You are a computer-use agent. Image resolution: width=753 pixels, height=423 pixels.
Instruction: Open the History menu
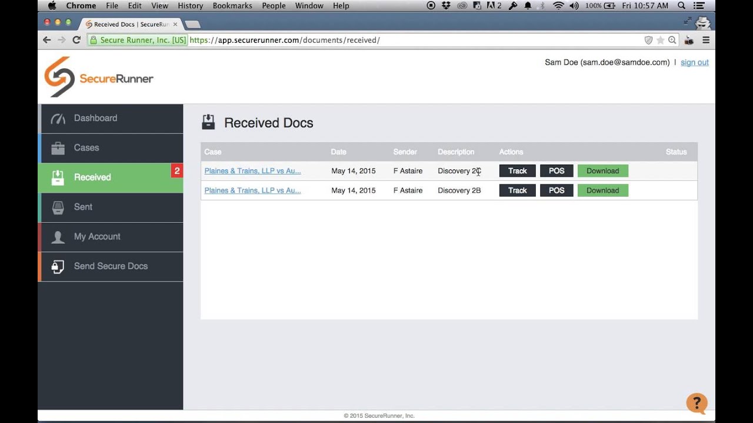tap(190, 5)
